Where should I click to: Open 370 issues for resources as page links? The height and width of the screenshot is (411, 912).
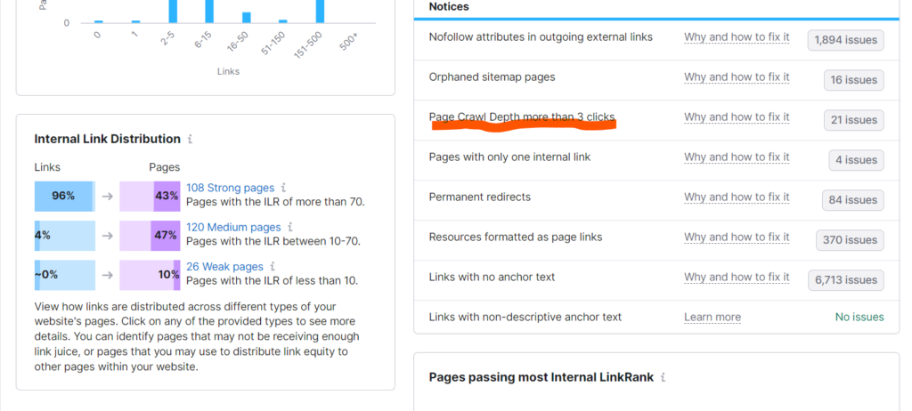(x=850, y=240)
